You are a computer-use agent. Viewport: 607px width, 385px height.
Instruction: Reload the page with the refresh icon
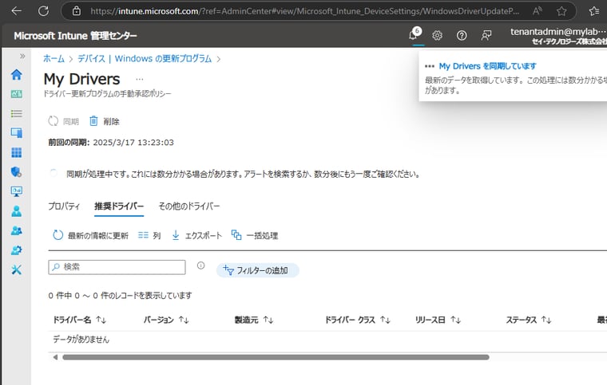[43, 11]
